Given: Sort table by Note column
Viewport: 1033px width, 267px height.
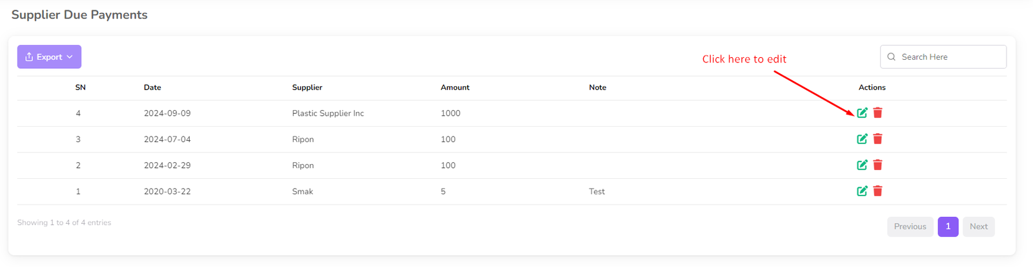Looking at the screenshot, I should 597,87.
